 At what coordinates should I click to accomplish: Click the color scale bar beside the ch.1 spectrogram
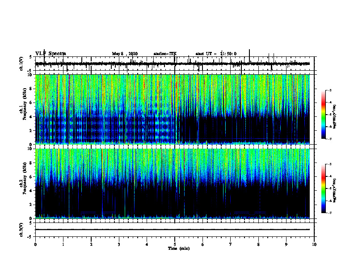pos(324,115)
